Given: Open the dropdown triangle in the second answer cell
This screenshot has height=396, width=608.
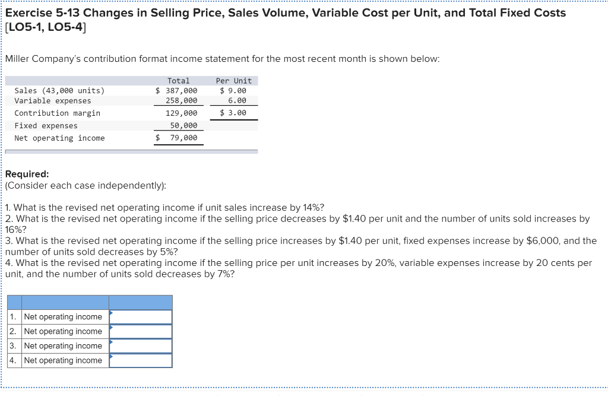Looking at the screenshot, I should click(112, 328).
